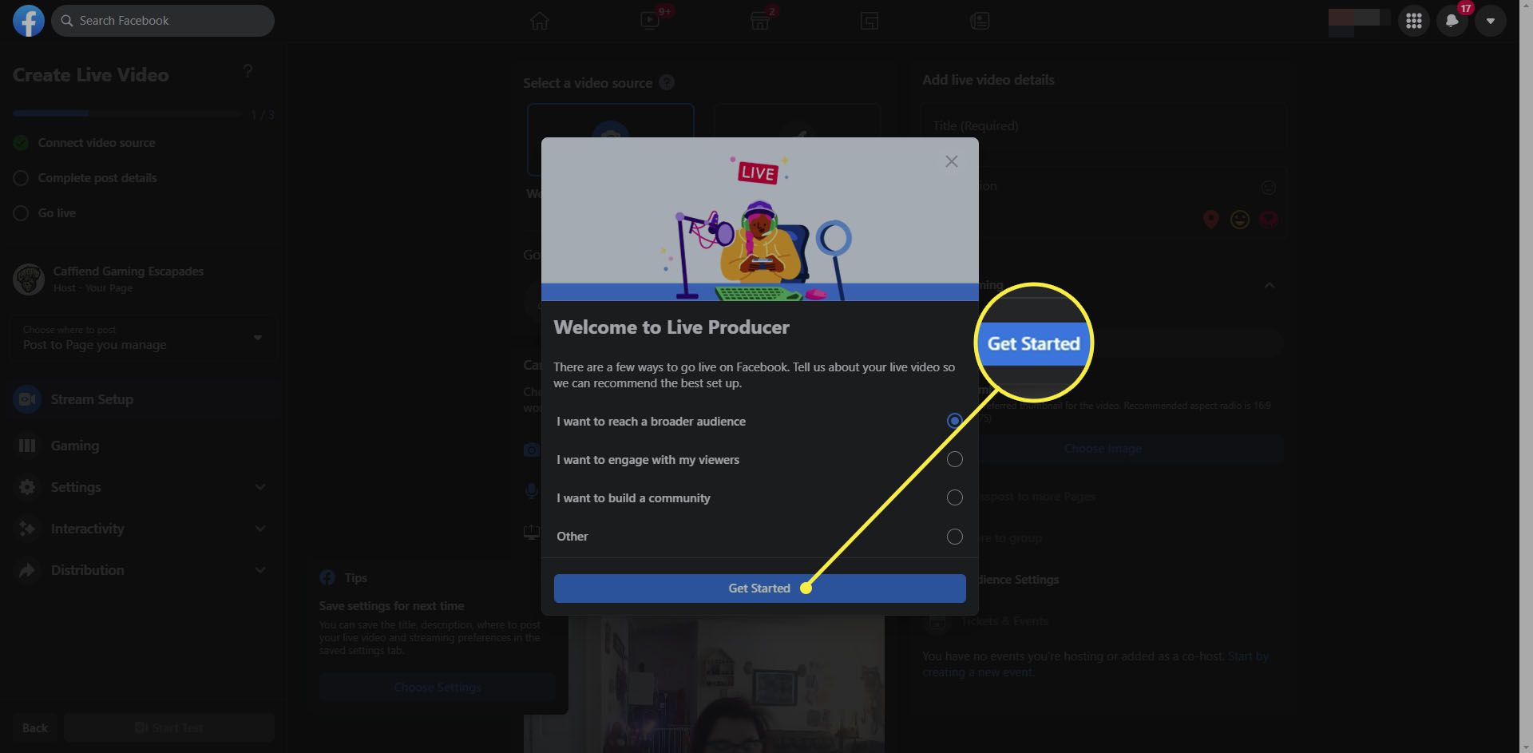The height and width of the screenshot is (753, 1533).
Task: Open the Groups icon in top navigation
Action: pyautogui.click(x=869, y=21)
